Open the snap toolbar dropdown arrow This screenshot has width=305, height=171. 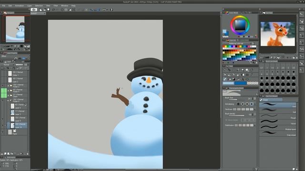[x=107, y=9]
